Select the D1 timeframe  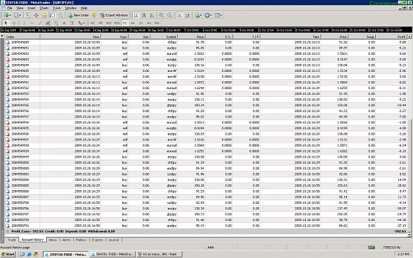141,23
